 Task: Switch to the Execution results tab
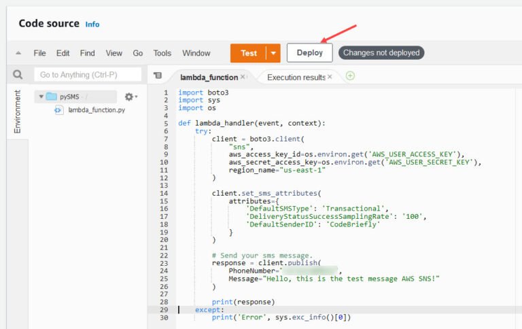tap(296, 77)
